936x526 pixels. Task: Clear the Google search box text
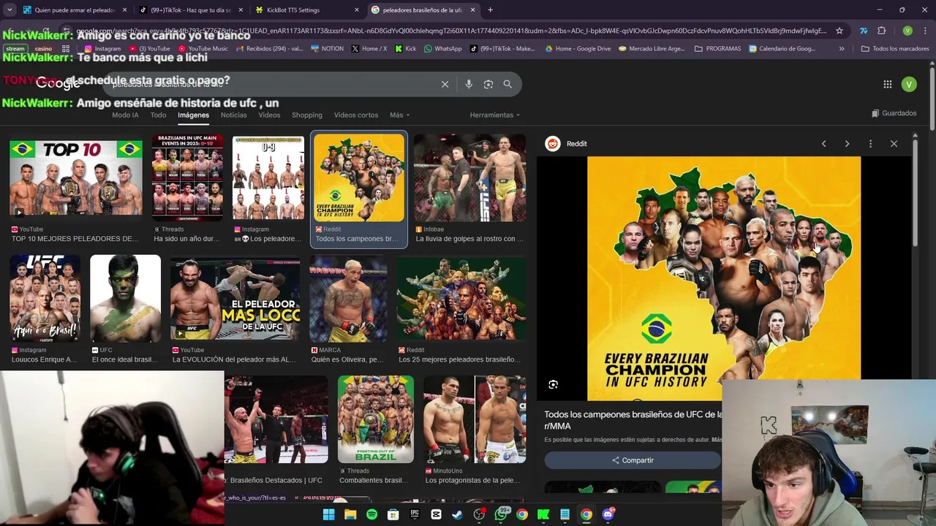click(x=445, y=84)
